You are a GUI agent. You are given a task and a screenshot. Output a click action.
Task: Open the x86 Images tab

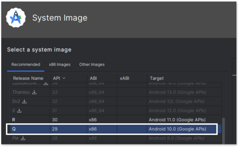pyautogui.click(x=60, y=64)
